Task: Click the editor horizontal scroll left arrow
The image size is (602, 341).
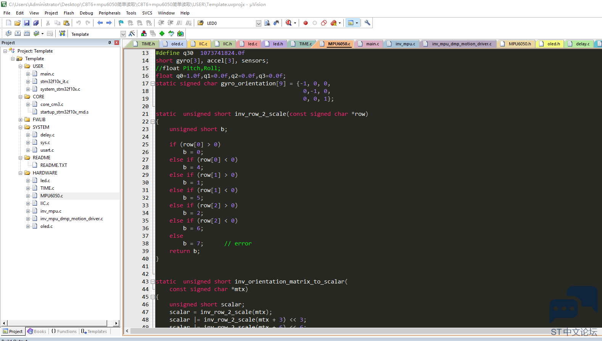Action: [x=127, y=331]
